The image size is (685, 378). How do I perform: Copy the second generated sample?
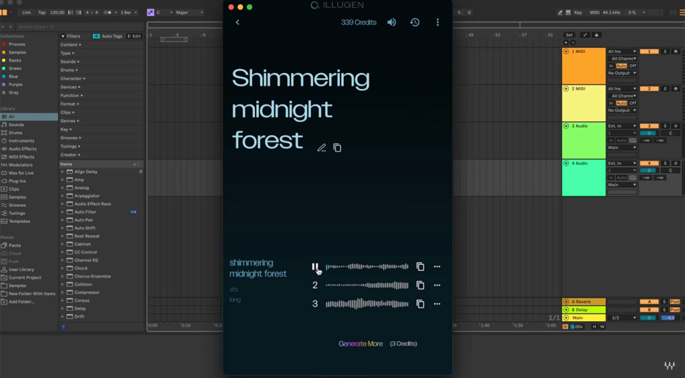click(x=420, y=286)
